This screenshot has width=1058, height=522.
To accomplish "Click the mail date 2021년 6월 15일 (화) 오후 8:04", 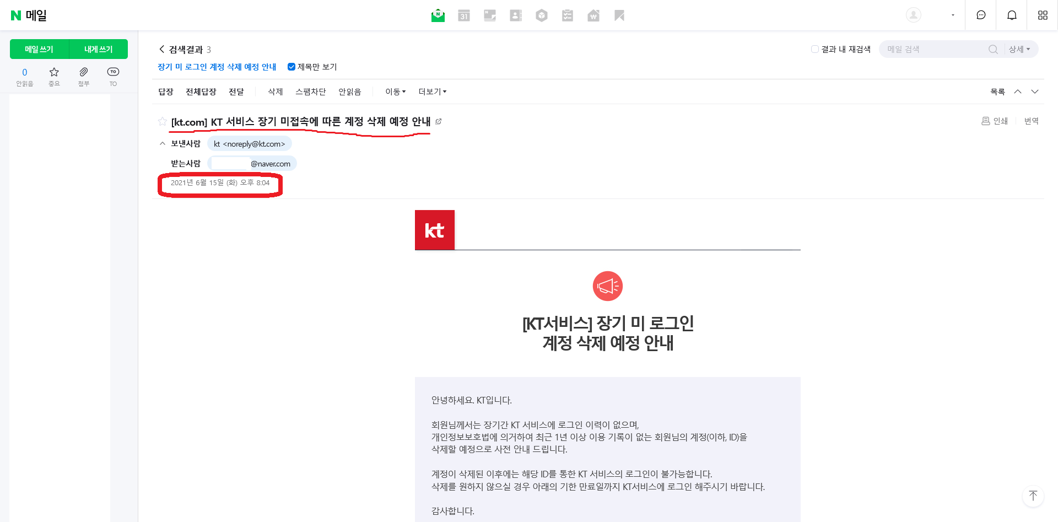I will pos(220,182).
